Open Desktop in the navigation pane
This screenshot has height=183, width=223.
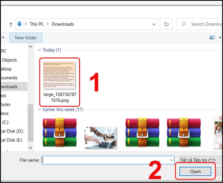click(6, 69)
